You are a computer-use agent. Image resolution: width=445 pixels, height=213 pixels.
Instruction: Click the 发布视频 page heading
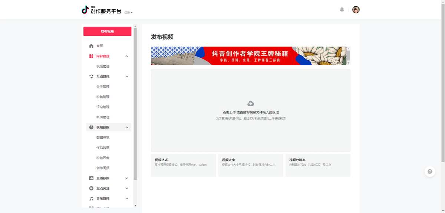(162, 37)
